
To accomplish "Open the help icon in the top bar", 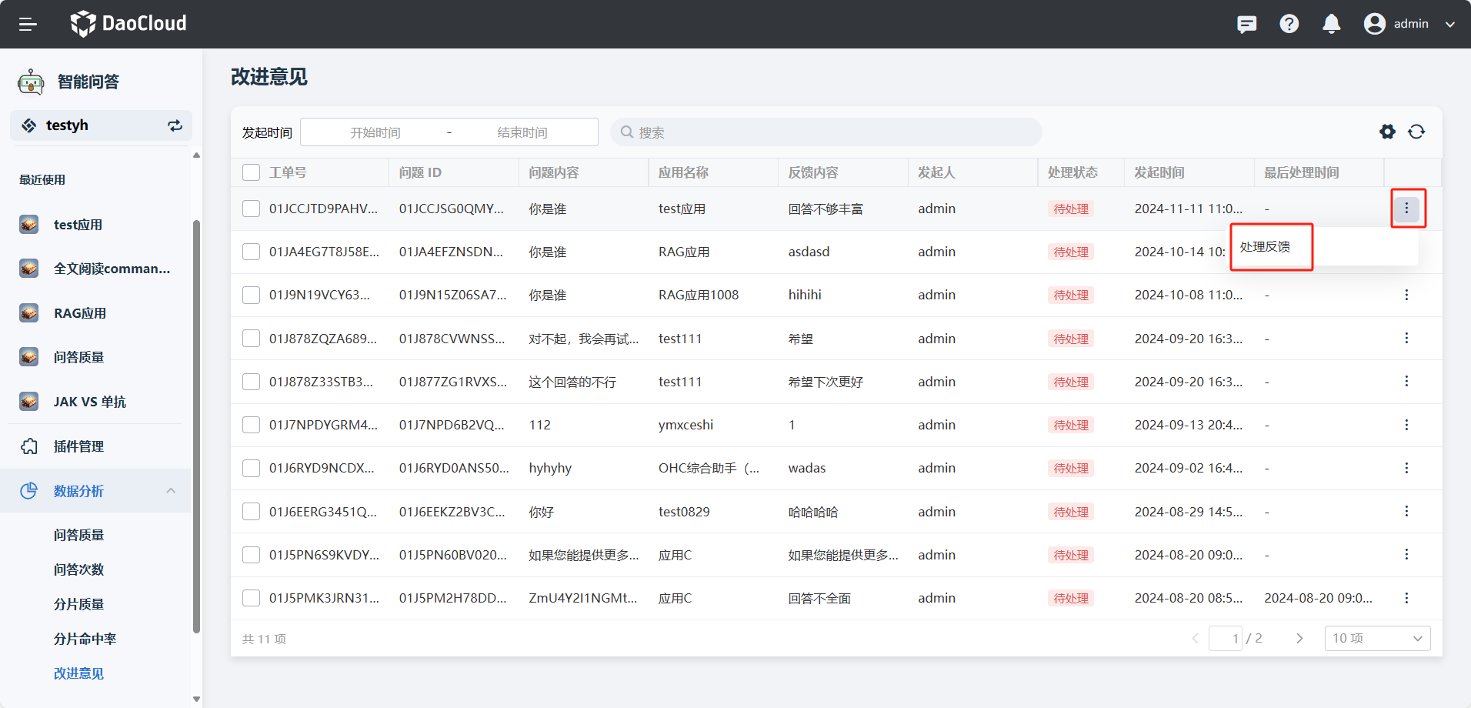I will pyautogui.click(x=1289, y=24).
